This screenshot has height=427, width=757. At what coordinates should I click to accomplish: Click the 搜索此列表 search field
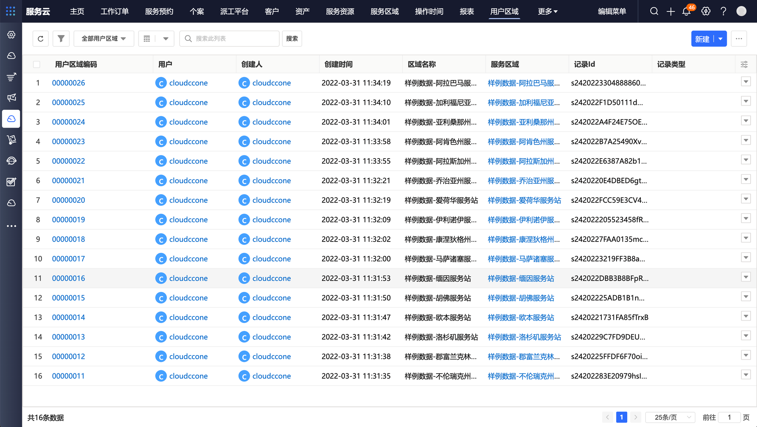(x=235, y=39)
